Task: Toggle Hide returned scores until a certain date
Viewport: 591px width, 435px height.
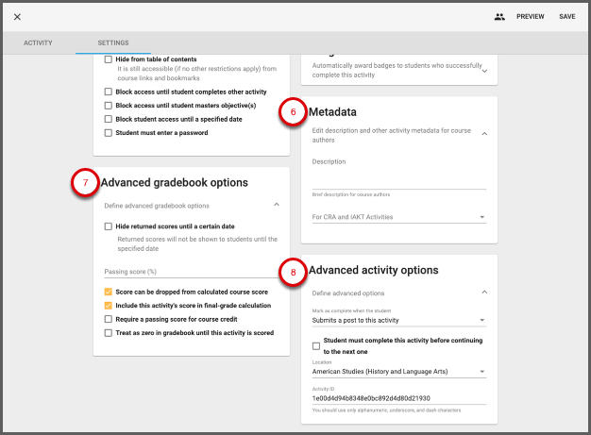Action: (108, 226)
